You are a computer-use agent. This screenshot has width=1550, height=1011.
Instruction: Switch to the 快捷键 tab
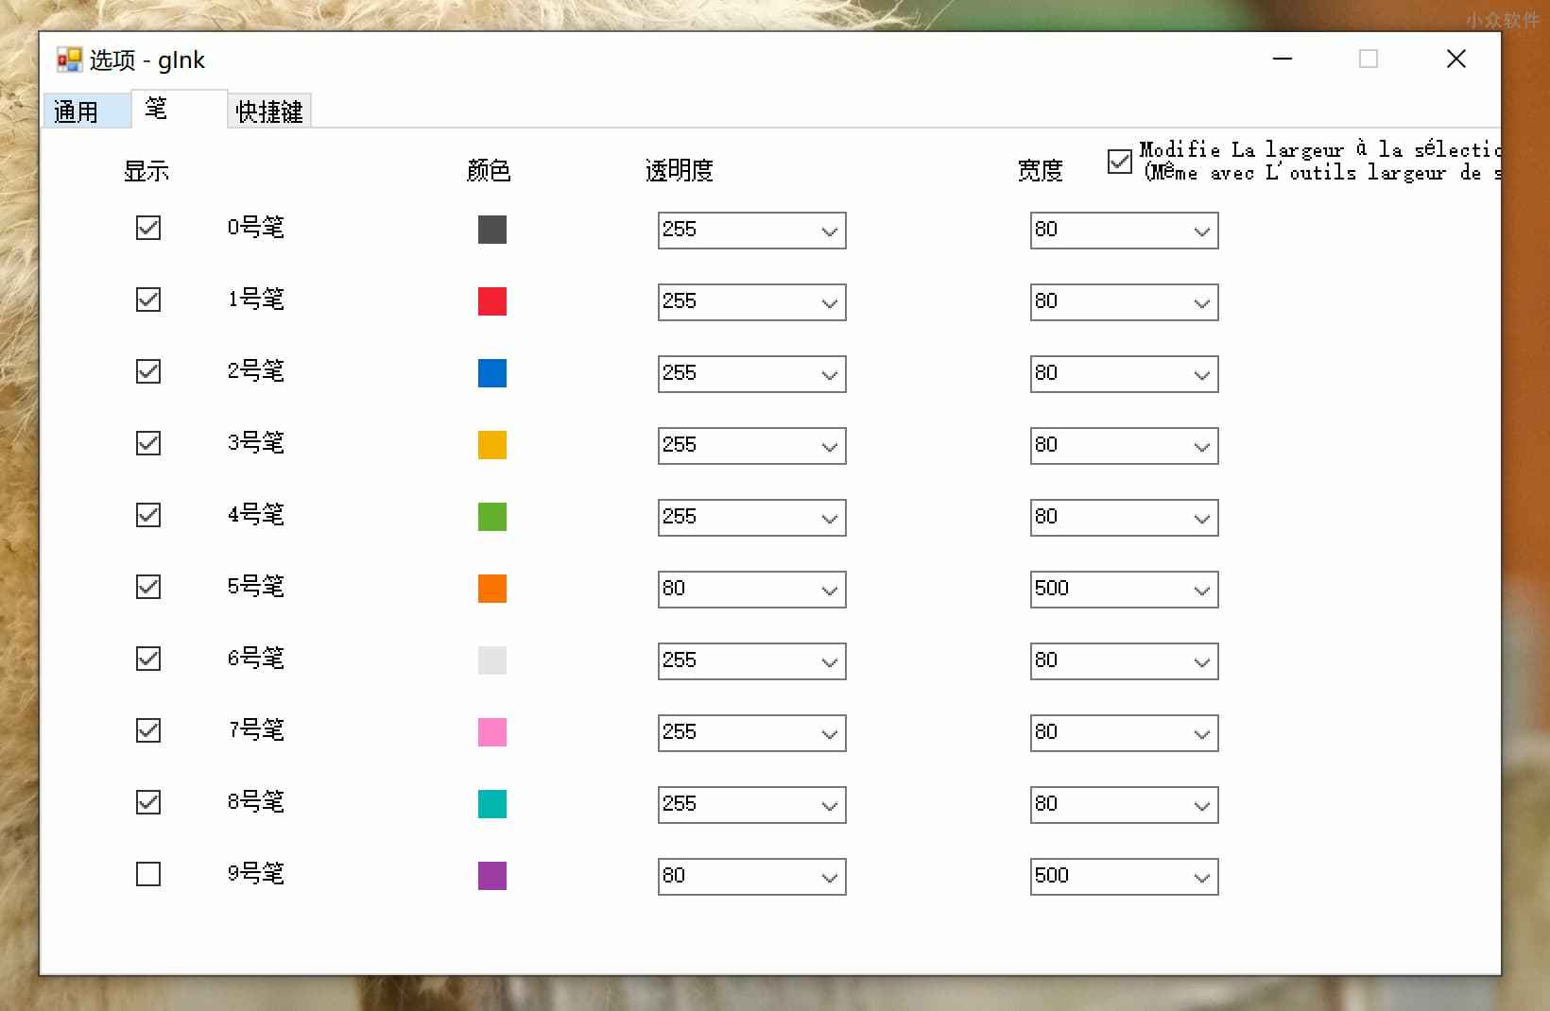tap(268, 111)
